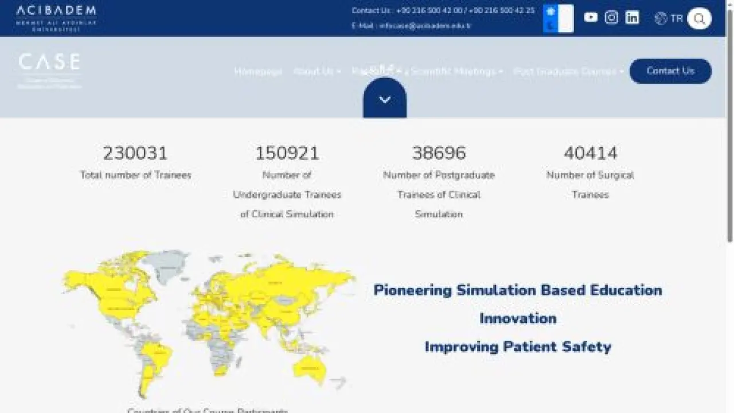The image size is (734, 413).
Task: Open the LinkedIn page icon
Action: (632, 17)
